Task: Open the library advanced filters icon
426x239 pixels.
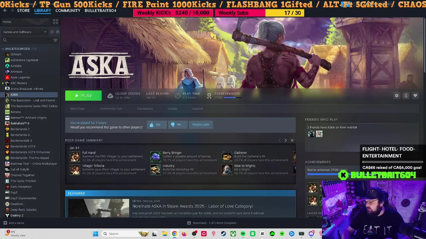Action: tap(56, 40)
